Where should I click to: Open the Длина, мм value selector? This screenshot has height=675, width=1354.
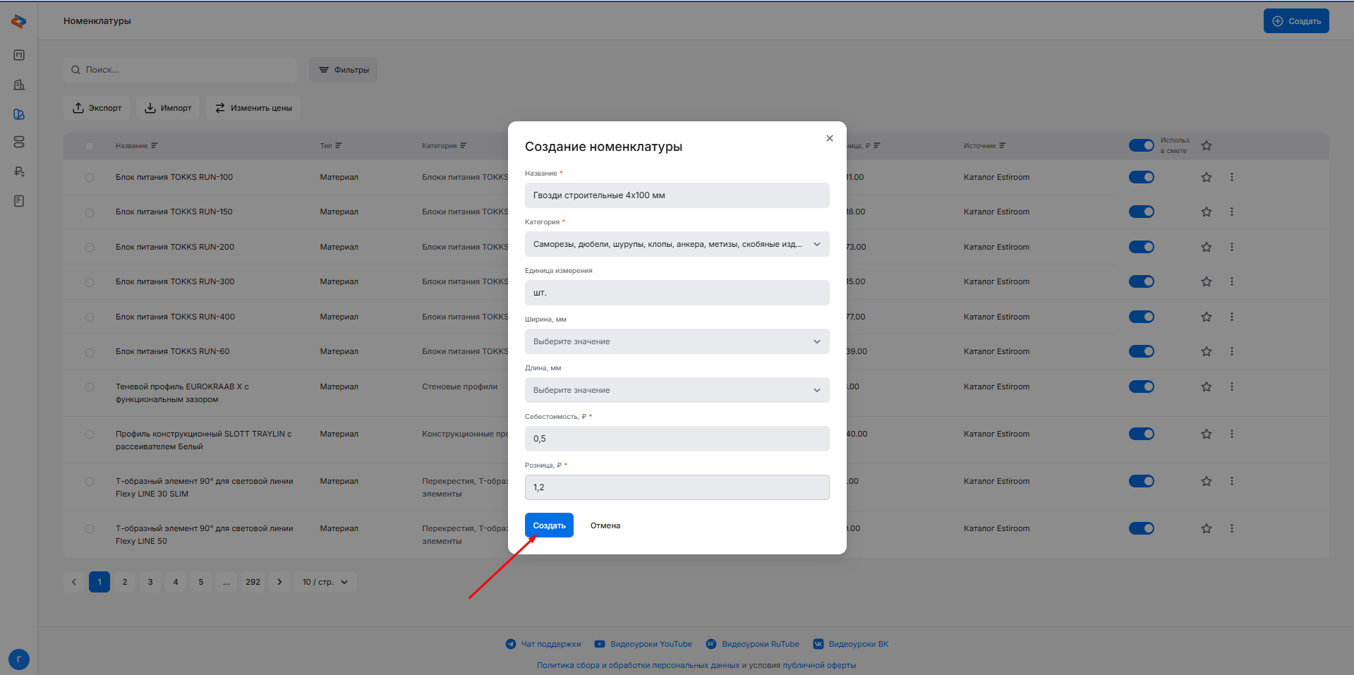pos(677,390)
